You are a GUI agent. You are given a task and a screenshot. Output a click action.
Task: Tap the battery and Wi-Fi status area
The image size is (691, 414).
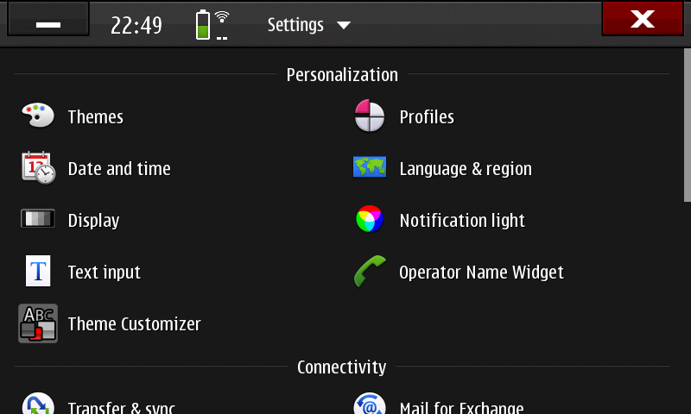pyautogui.click(x=212, y=25)
